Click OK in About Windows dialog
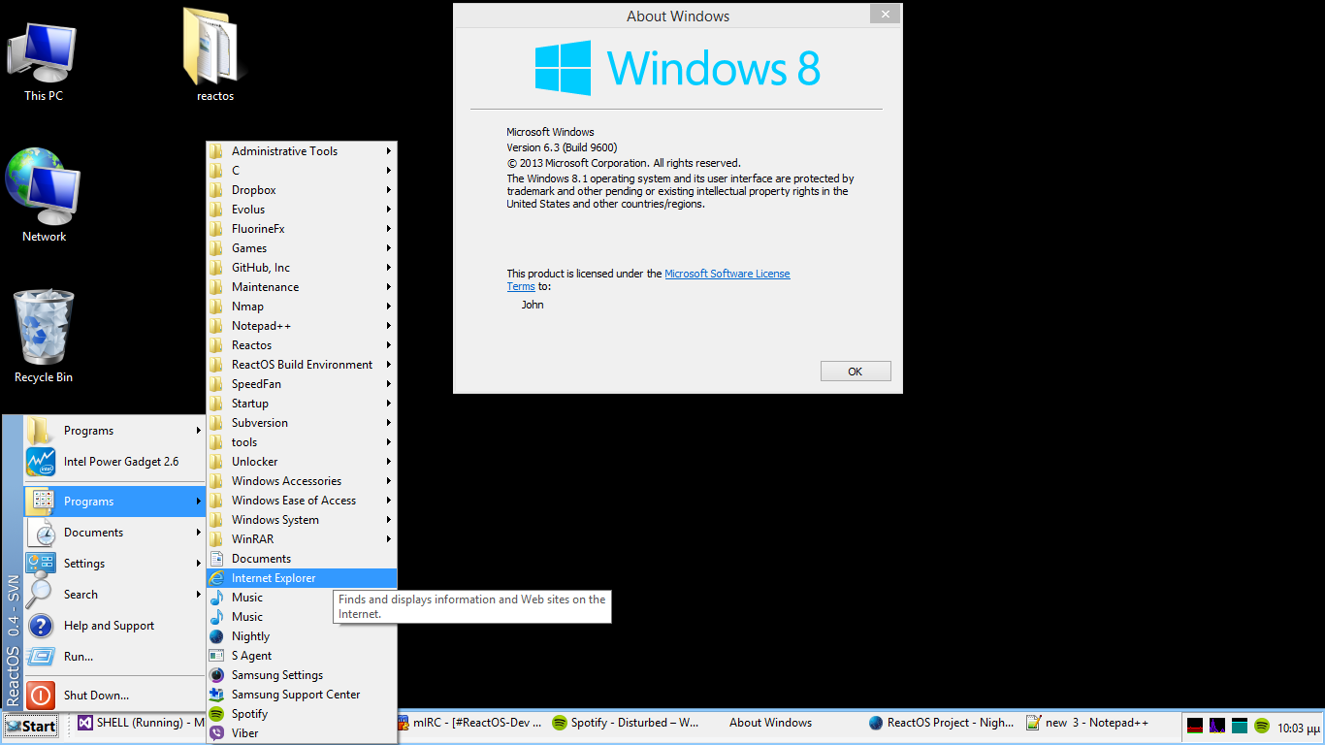The image size is (1325, 745). pyautogui.click(x=855, y=372)
